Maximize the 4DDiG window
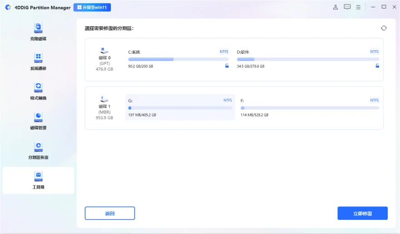 (384, 7)
